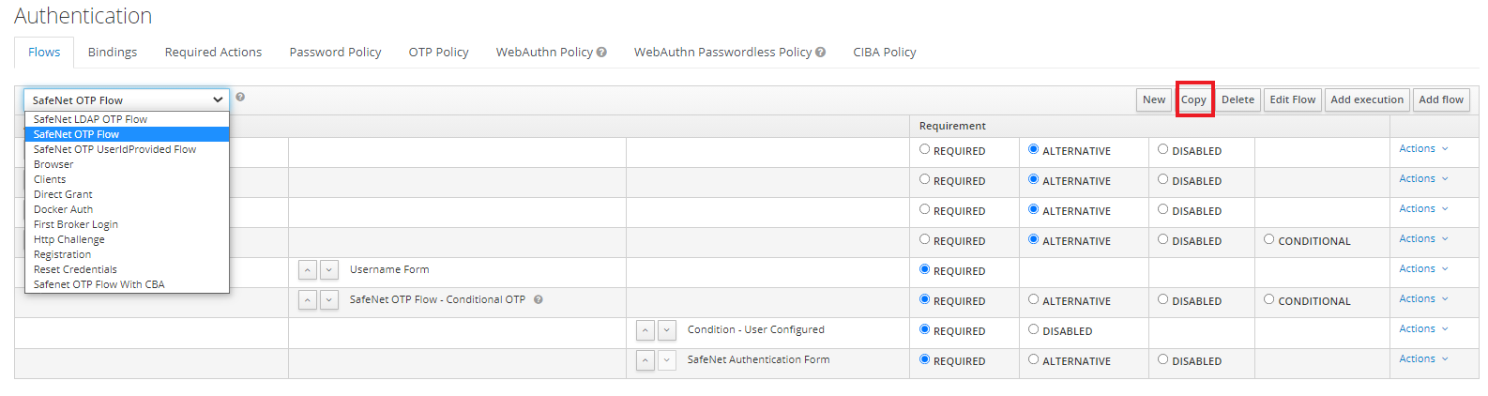Disable the Condition - User Configured execution
The height and width of the screenshot is (396, 1488).
tap(1034, 329)
